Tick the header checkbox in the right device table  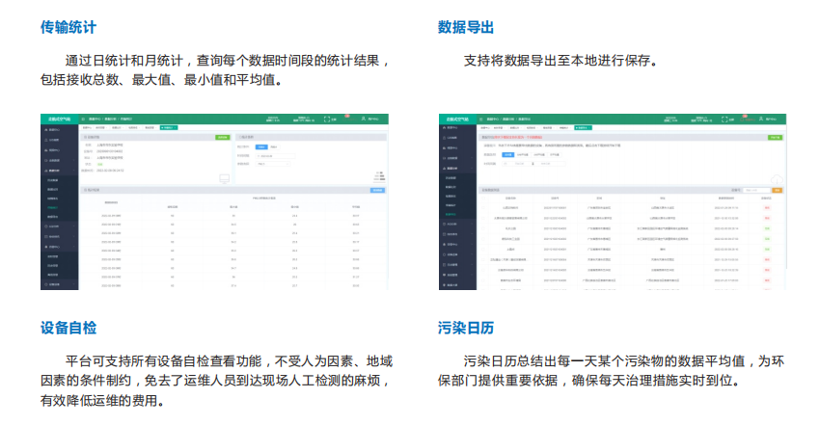pyautogui.click(x=483, y=199)
